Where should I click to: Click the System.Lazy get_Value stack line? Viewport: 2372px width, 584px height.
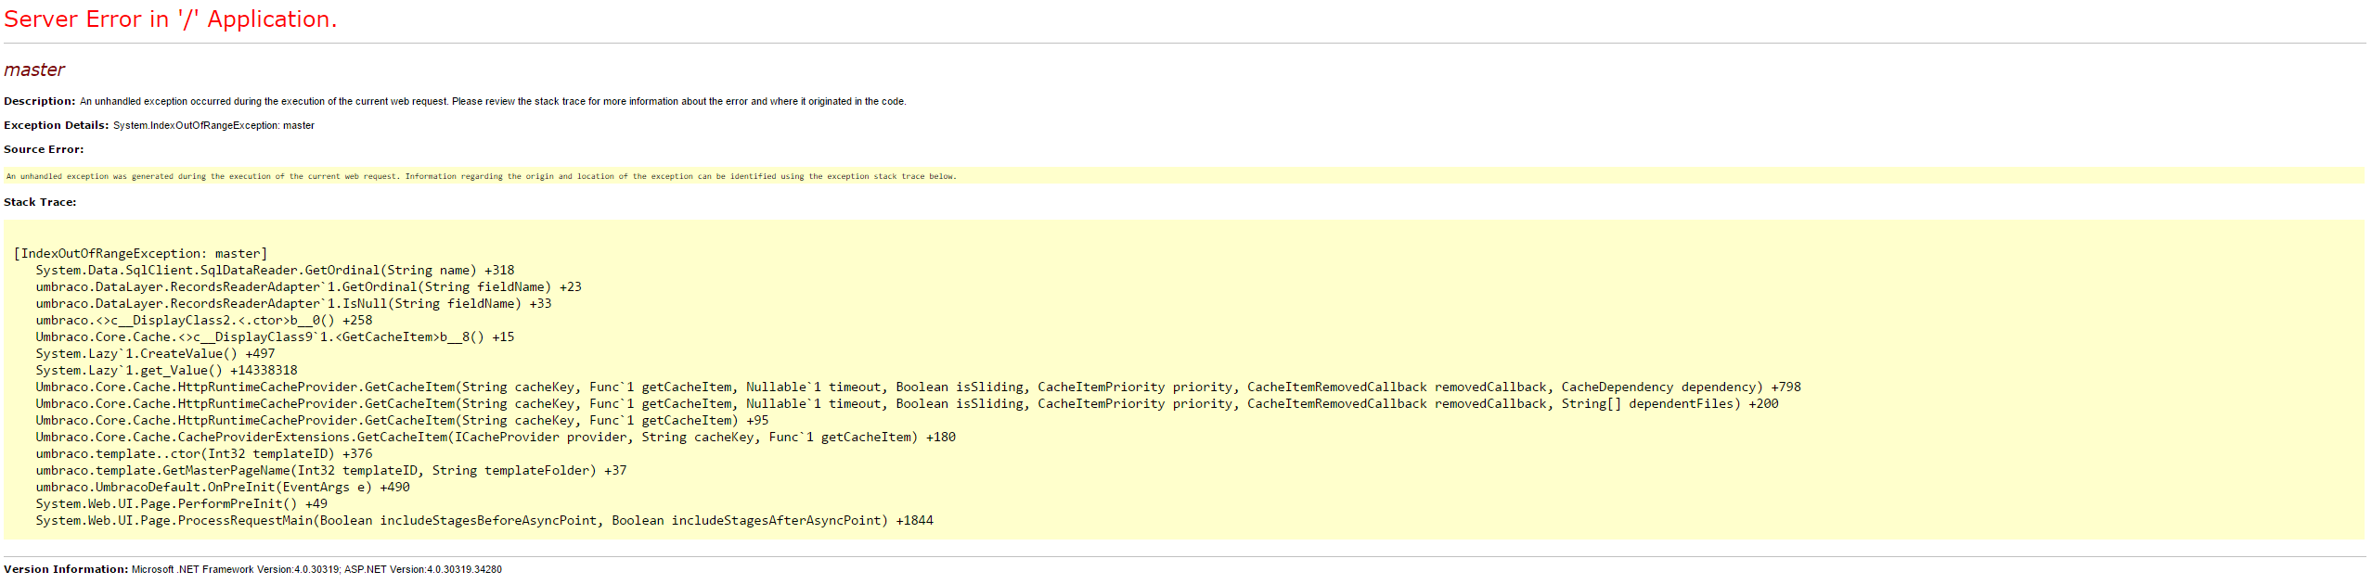click(x=166, y=370)
